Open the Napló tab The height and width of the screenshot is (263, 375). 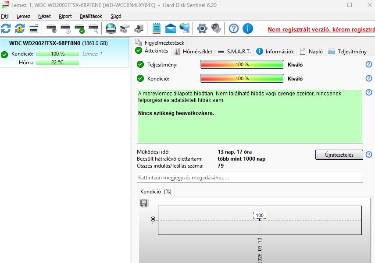pos(311,51)
